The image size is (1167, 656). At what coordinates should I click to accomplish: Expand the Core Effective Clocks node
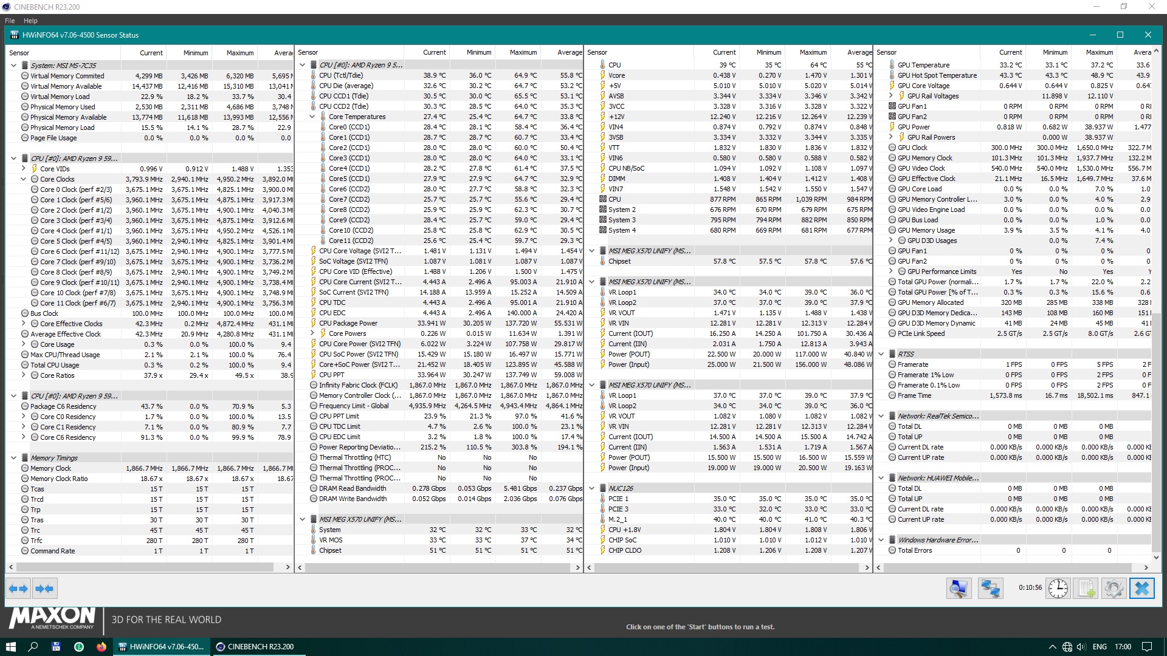[24, 324]
